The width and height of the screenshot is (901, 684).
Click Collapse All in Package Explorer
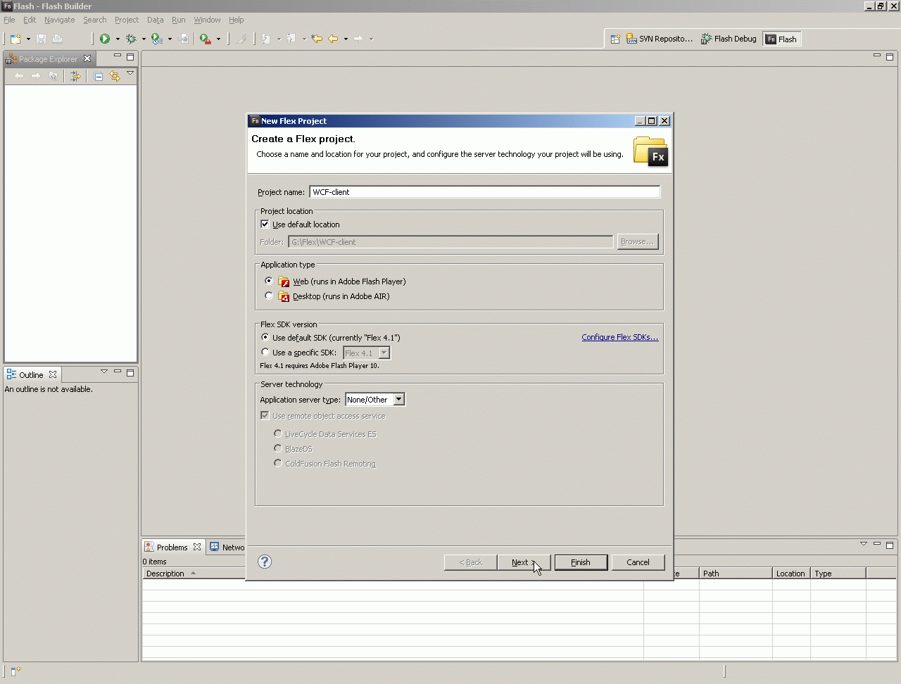[99, 76]
